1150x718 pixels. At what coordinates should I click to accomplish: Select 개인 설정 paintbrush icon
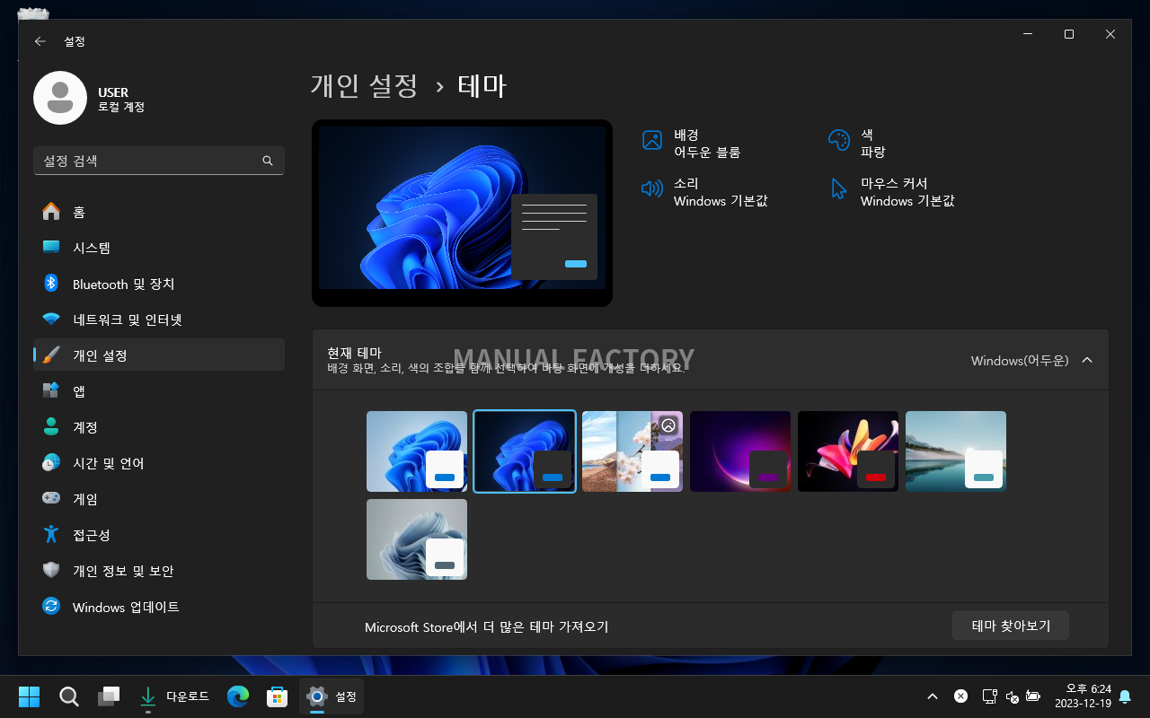(51, 355)
